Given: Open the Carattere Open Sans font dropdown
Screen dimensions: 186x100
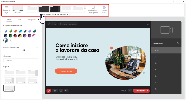Looking at the screenshot, I should (x=21, y=60).
